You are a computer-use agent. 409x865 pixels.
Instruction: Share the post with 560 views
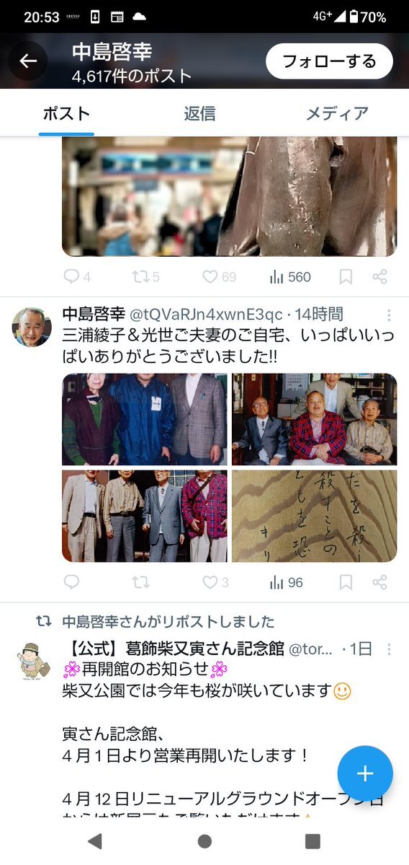[379, 277]
